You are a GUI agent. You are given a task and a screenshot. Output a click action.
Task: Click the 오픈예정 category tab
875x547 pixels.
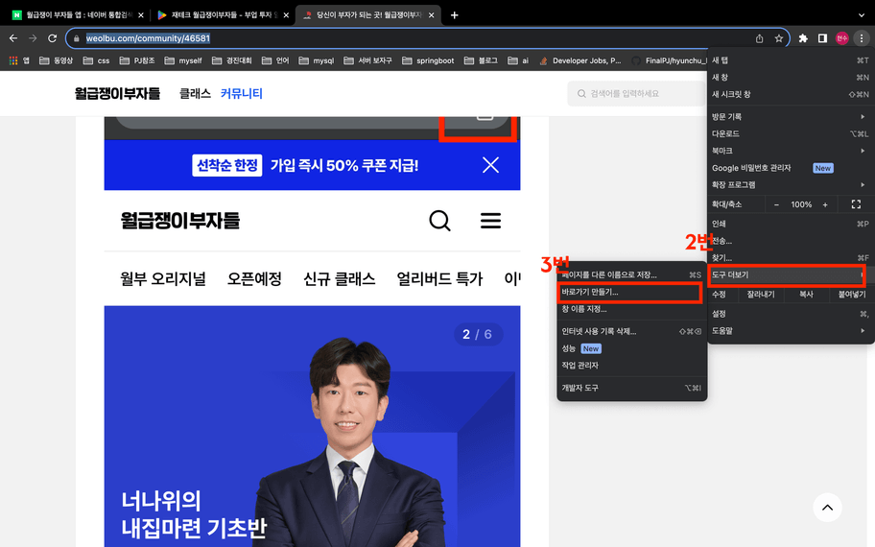coord(254,278)
